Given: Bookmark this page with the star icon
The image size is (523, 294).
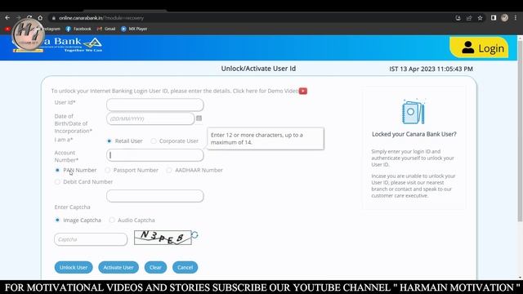Looking at the screenshot, I should coord(480,18).
